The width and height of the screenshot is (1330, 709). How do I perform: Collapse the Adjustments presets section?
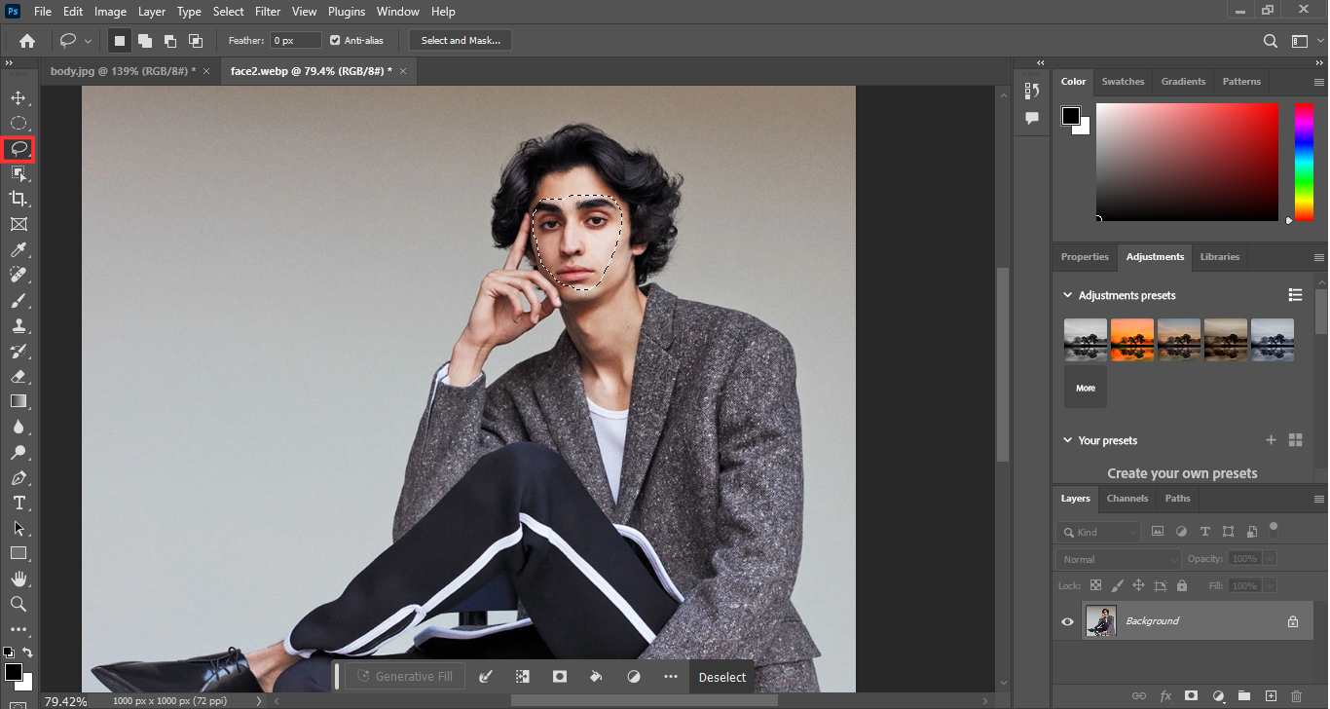click(1068, 295)
